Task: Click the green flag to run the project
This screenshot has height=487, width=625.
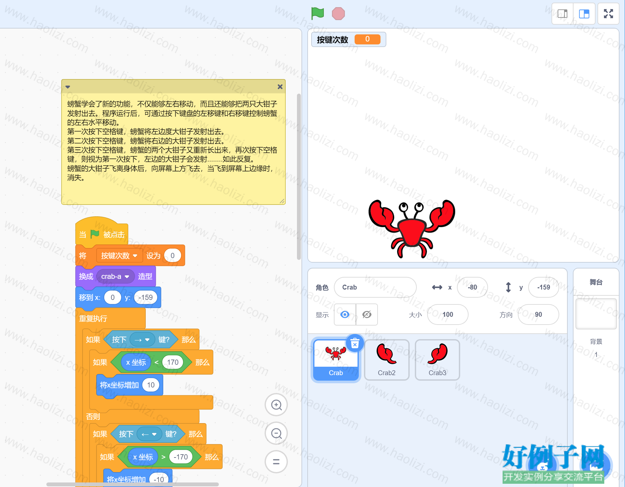Action: 317,13
